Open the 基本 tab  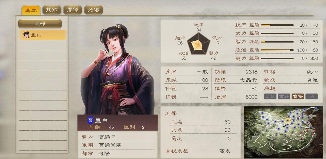pos(31,11)
